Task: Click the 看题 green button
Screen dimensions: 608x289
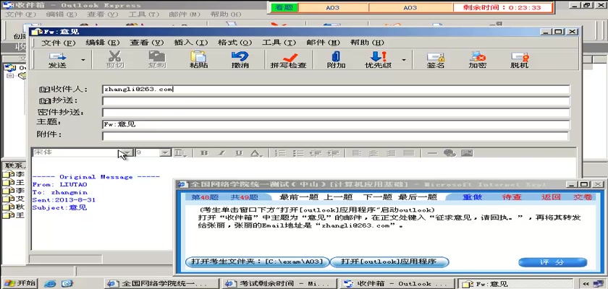Action: [284, 7]
